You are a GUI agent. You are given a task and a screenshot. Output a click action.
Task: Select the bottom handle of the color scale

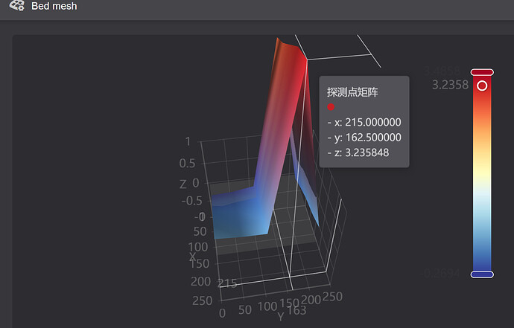pos(482,274)
